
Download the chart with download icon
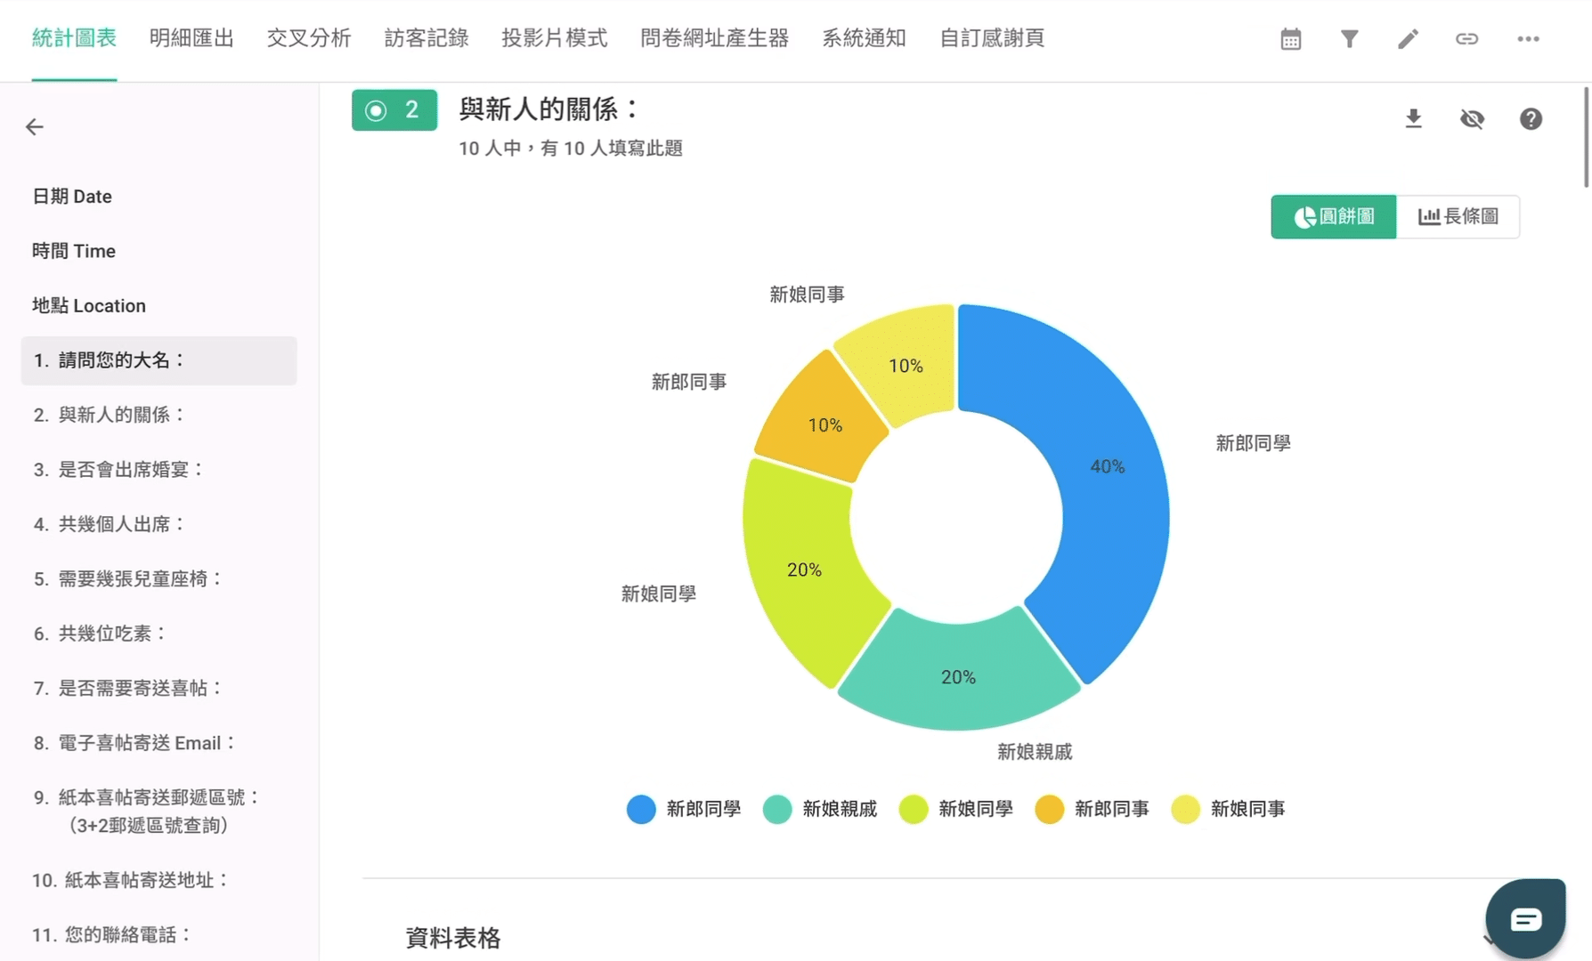point(1413,118)
